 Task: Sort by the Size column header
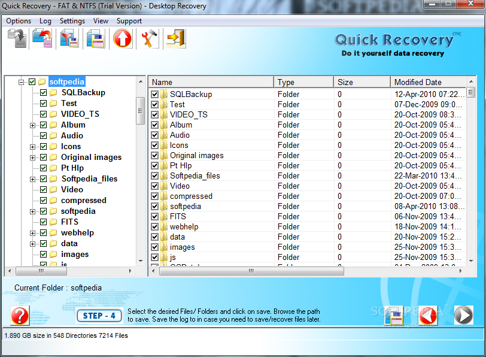coord(362,82)
